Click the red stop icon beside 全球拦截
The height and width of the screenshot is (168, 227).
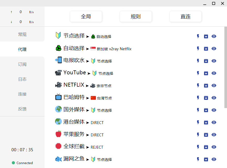click(x=58, y=146)
